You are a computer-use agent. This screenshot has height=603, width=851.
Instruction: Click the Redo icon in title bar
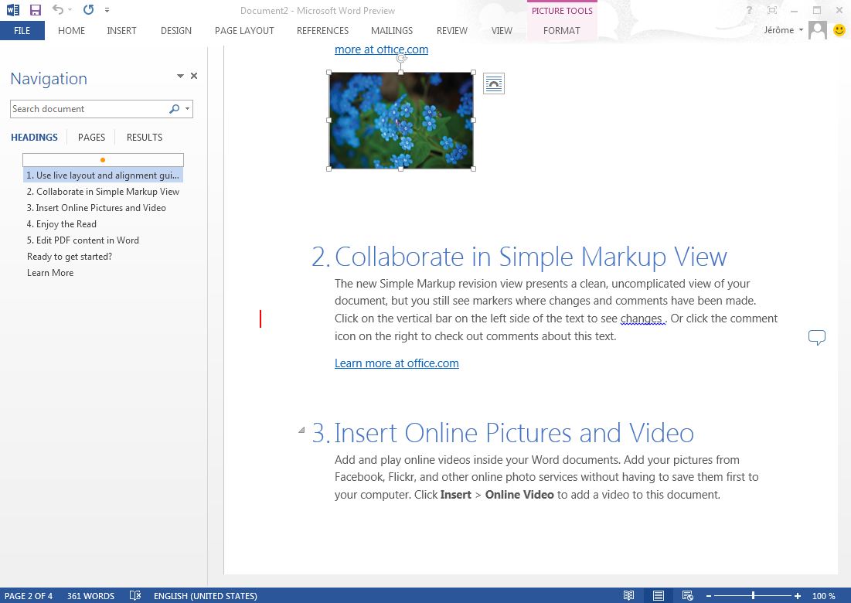tap(88, 10)
